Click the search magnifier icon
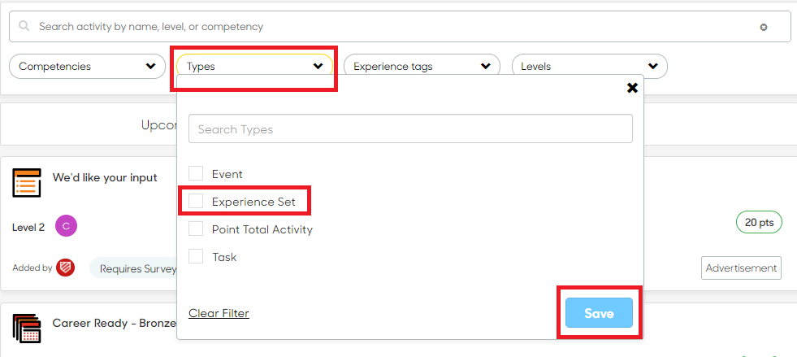 [24, 25]
